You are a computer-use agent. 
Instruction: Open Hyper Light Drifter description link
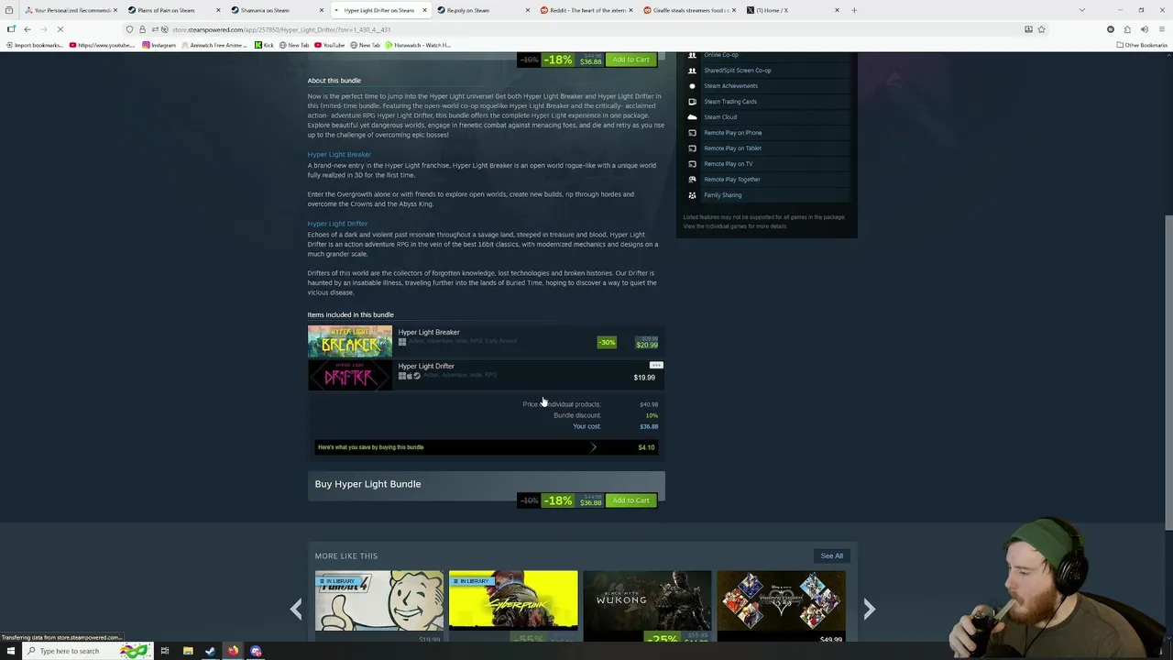tap(337, 224)
